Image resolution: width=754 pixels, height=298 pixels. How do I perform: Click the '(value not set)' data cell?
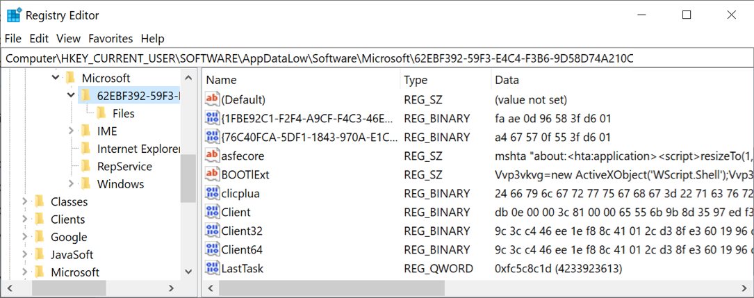point(531,99)
